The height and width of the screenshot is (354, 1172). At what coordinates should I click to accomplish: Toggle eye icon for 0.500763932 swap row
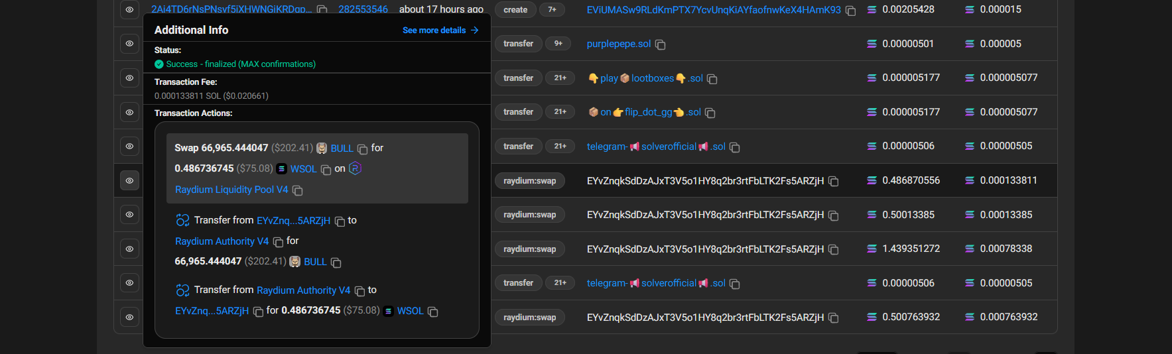tap(129, 317)
